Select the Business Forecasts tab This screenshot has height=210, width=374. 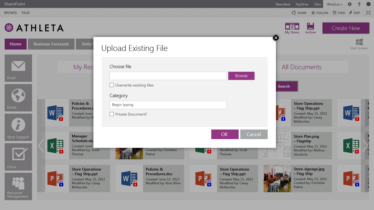(x=51, y=44)
